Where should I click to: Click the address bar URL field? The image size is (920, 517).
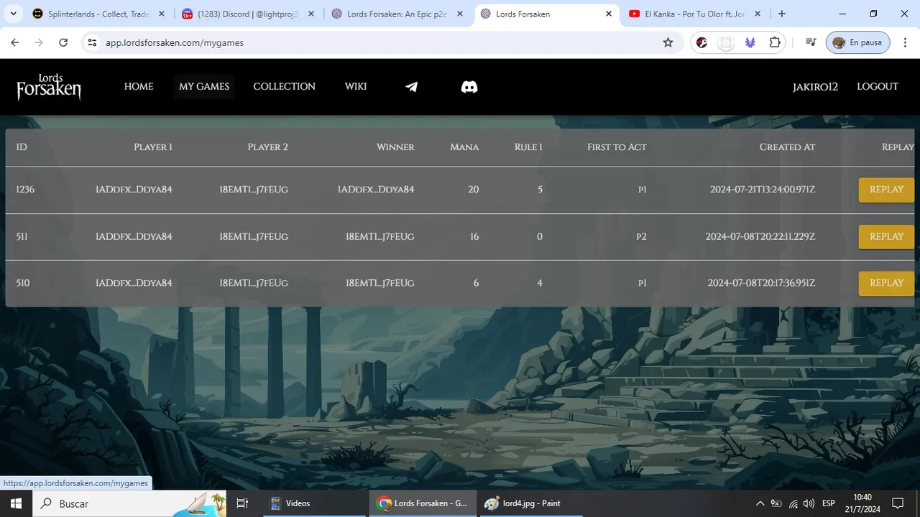(x=381, y=42)
